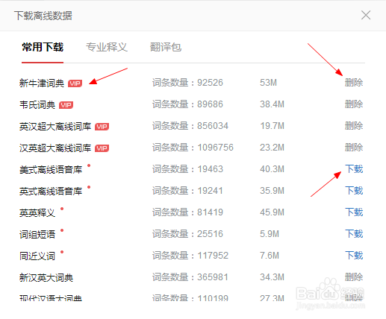The image size is (386, 319).
Task: Click the 53M file size
Action: pyautogui.click(x=268, y=83)
